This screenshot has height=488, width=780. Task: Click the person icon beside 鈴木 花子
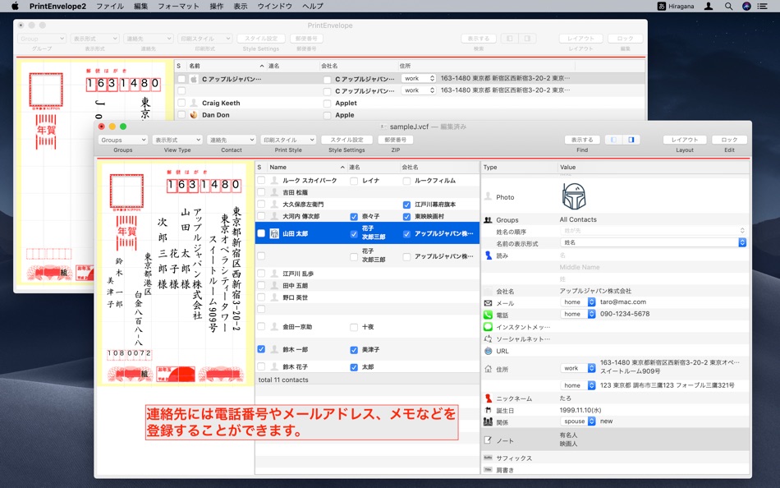pyautogui.click(x=274, y=366)
